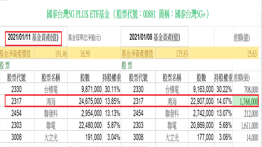Click share count cell 20,869,000
This screenshot has width=262, height=147.
click(202, 125)
